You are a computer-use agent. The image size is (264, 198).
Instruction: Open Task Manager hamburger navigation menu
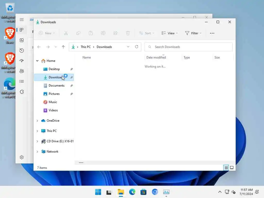click(22, 20)
